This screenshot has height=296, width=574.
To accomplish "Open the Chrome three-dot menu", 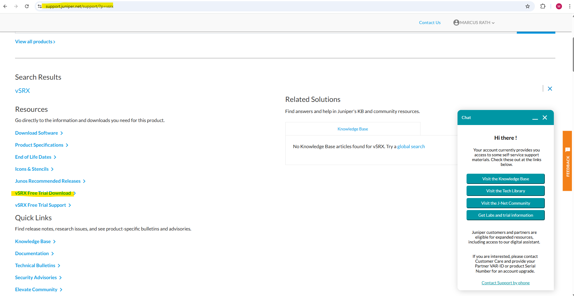I will click(569, 6).
